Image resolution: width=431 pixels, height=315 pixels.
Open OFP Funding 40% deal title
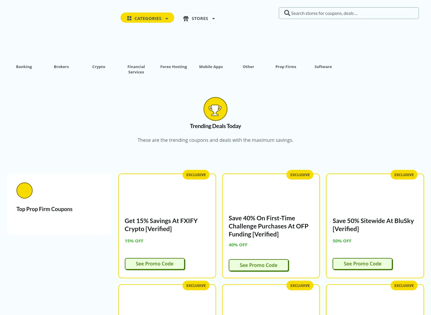tap(268, 226)
